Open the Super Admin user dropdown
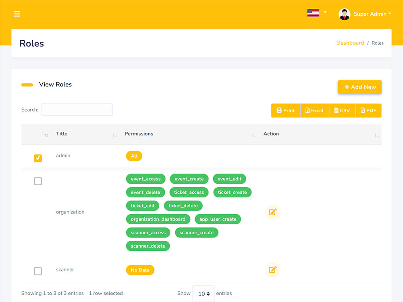The image size is (403, 302). (372, 14)
